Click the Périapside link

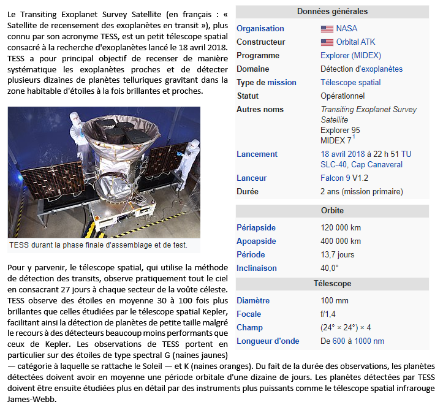pyautogui.click(x=256, y=228)
